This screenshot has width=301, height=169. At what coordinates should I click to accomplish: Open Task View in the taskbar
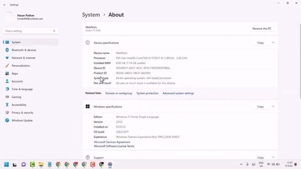click(x=15, y=164)
